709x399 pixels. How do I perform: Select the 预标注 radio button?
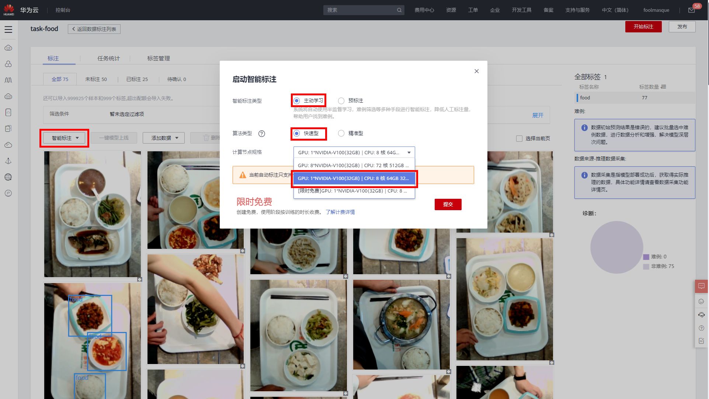[341, 100]
